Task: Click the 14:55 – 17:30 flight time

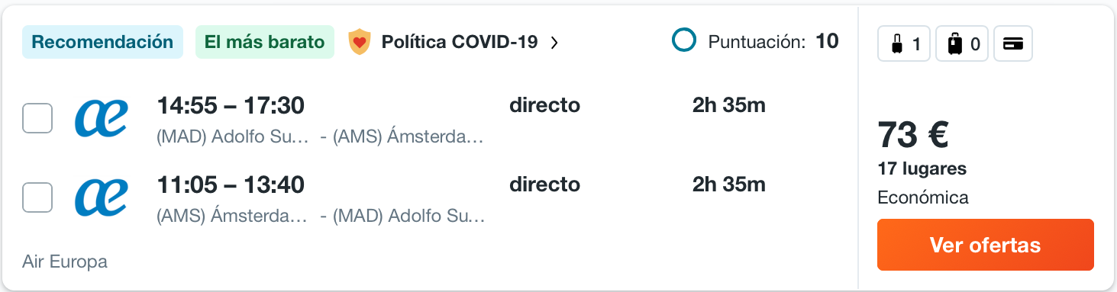Action: coord(231,105)
